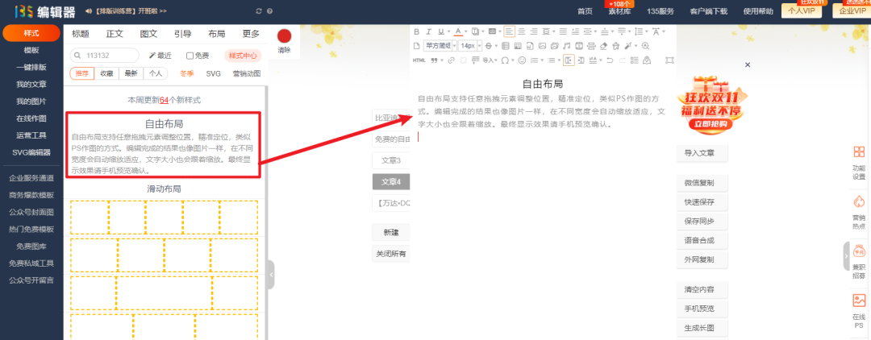Enable the 免费 free-only checkbox
Screen dimensions: 871x340
click(x=190, y=56)
